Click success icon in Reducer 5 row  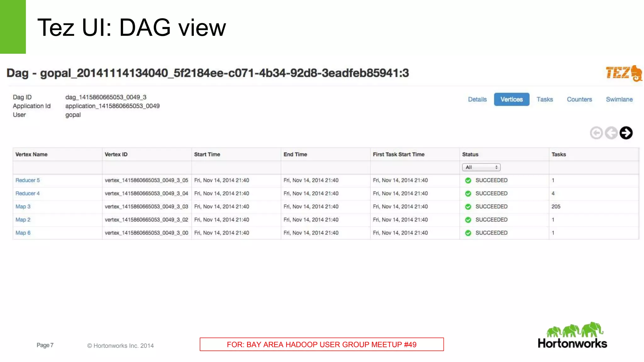(468, 180)
